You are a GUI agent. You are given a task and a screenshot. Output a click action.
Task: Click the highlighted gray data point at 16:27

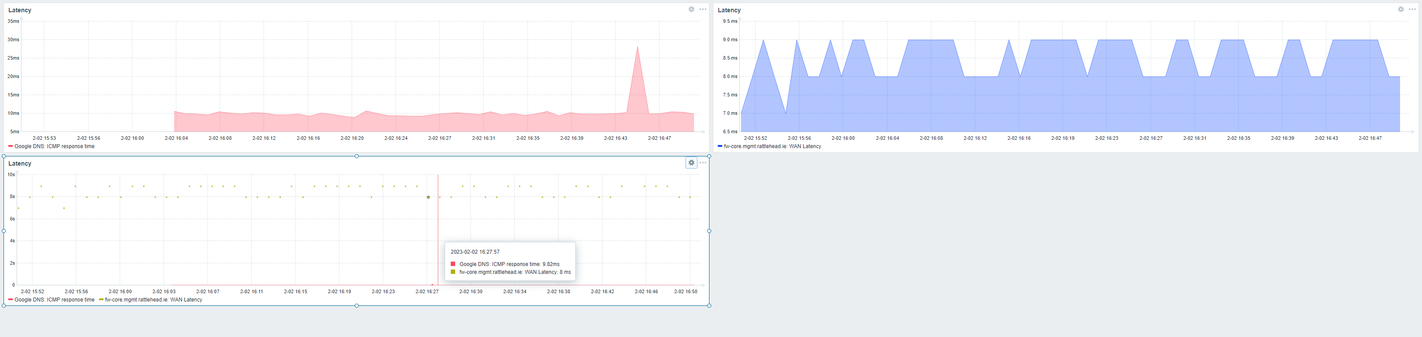pyautogui.click(x=428, y=197)
